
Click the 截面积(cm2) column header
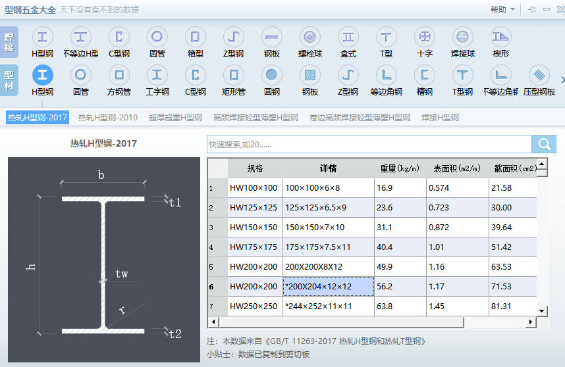[x=513, y=168]
